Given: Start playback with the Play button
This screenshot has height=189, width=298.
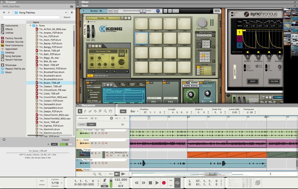Looking at the screenshot, I should click(x=157, y=182).
